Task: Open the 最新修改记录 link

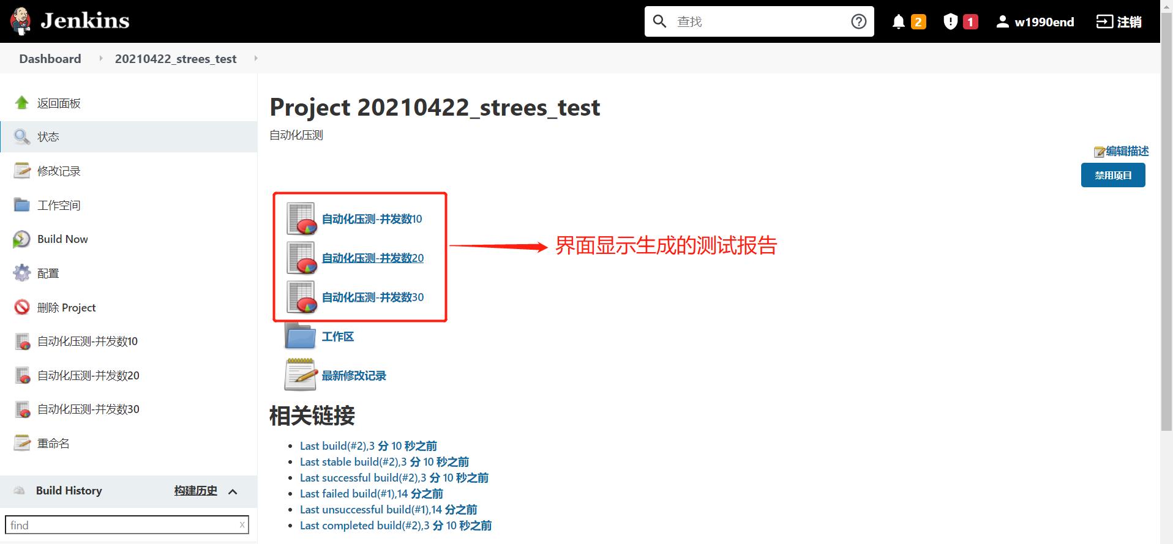Action: 354,376
